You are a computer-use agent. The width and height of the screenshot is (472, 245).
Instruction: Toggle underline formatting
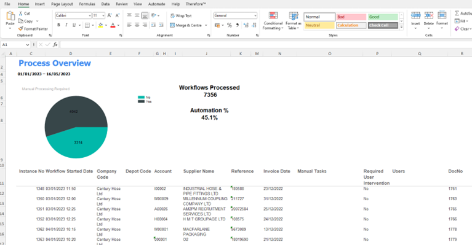(x=74, y=25)
